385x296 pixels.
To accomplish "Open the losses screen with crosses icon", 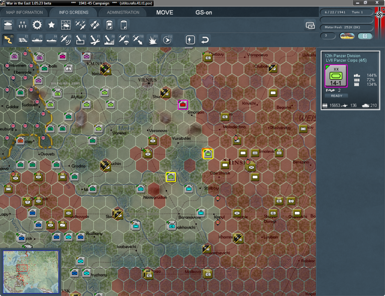I will (x=23, y=25).
